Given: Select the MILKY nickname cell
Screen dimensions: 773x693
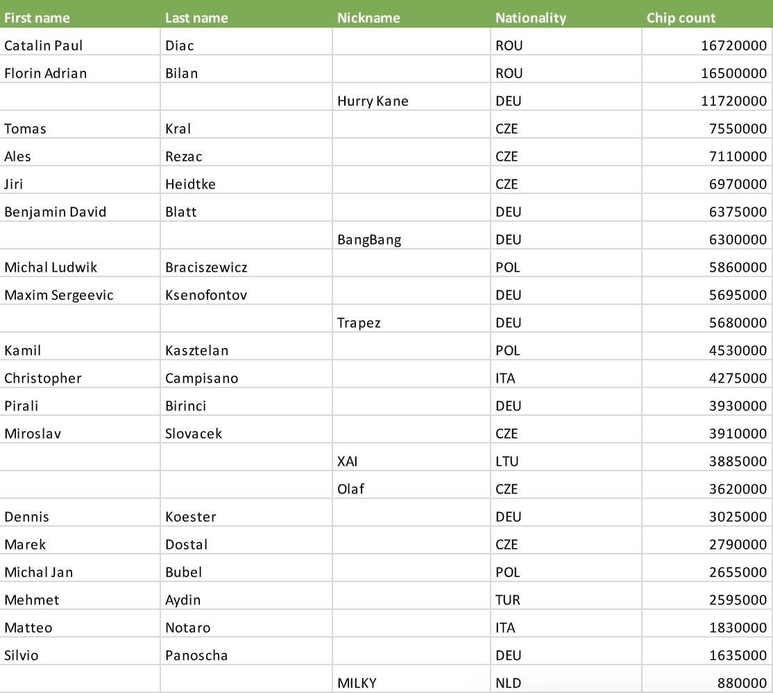Looking at the screenshot, I should 357,683.
